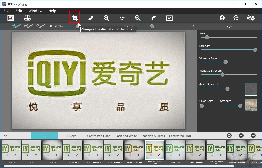Switch to Shadows & Lights tab

153,136
